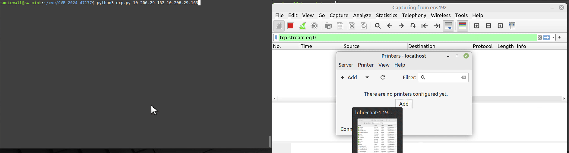Click the resize columns toolbar icon
This screenshot has height=153, width=569.
pos(512,26)
